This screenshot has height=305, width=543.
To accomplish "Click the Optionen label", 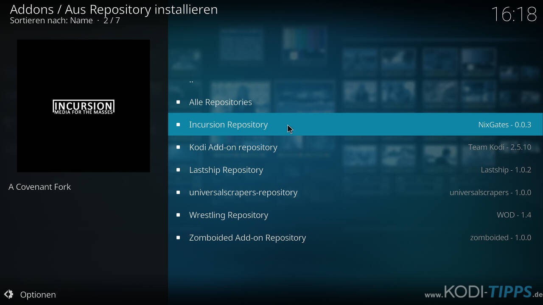I will point(38,294).
